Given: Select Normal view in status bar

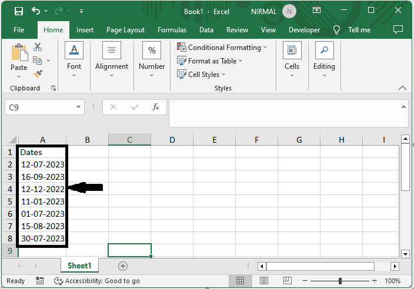Looking at the screenshot, I should [x=240, y=281].
